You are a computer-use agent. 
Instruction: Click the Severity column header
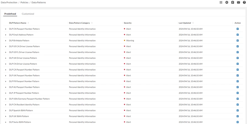coord(128,23)
